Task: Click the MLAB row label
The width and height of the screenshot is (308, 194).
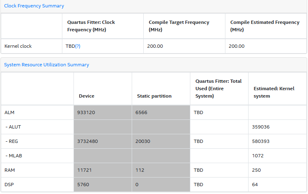Action: coord(14,156)
